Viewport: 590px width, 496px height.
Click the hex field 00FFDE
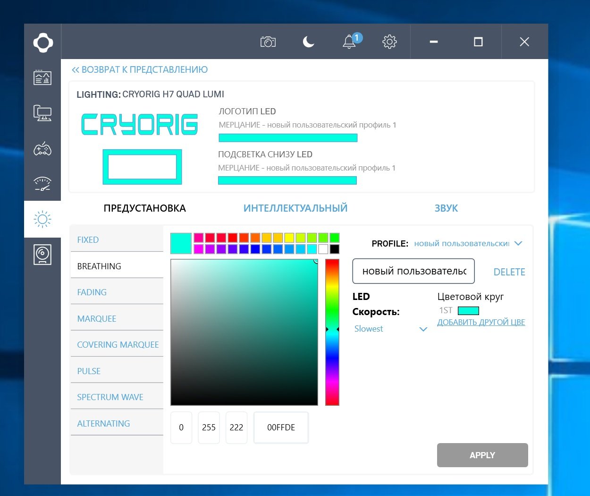tap(281, 428)
